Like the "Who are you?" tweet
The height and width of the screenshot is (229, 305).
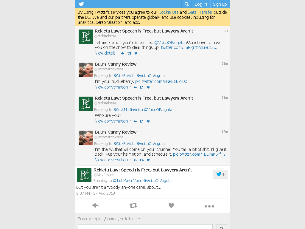148,121
